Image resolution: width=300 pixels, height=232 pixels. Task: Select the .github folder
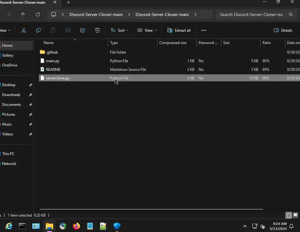[169, 52]
